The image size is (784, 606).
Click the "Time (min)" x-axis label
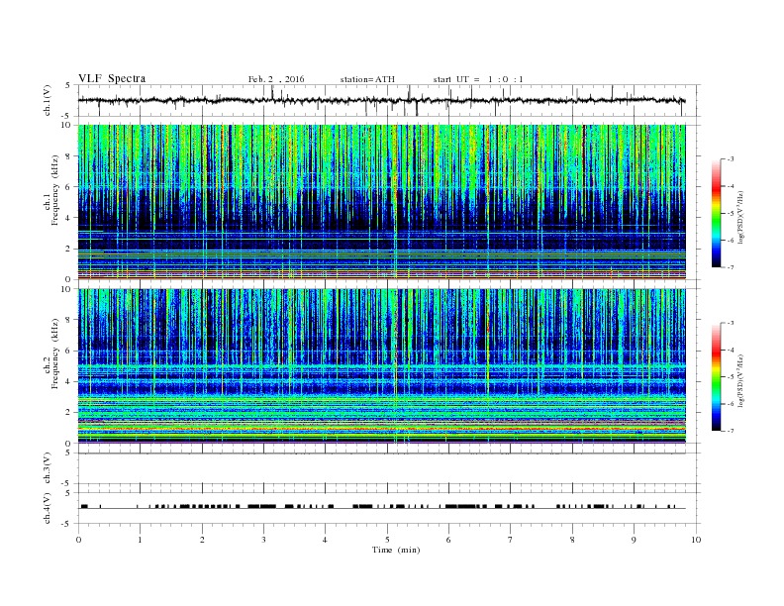click(x=396, y=550)
